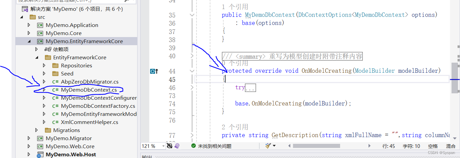Open MyDemoDbContext.cs file

click(89, 90)
